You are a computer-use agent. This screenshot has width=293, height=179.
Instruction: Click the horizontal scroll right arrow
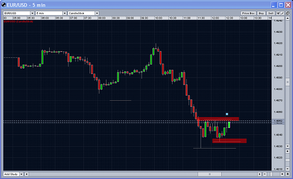260,174
